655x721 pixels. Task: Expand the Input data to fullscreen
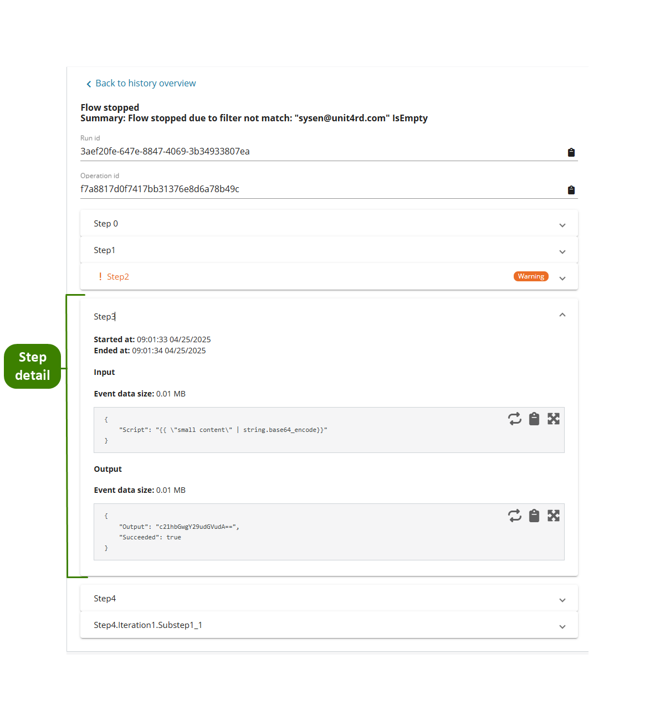pyautogui.click(x=554, y=419)
